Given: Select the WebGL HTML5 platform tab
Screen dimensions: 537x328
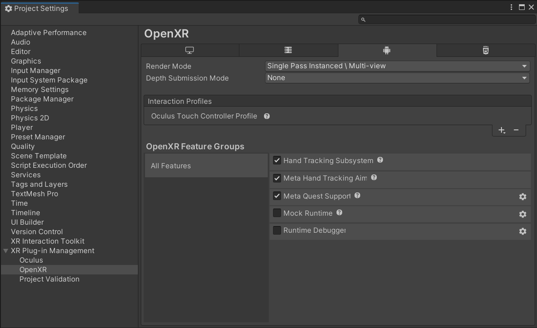Looking at the screenshot, I should point(485,50).
